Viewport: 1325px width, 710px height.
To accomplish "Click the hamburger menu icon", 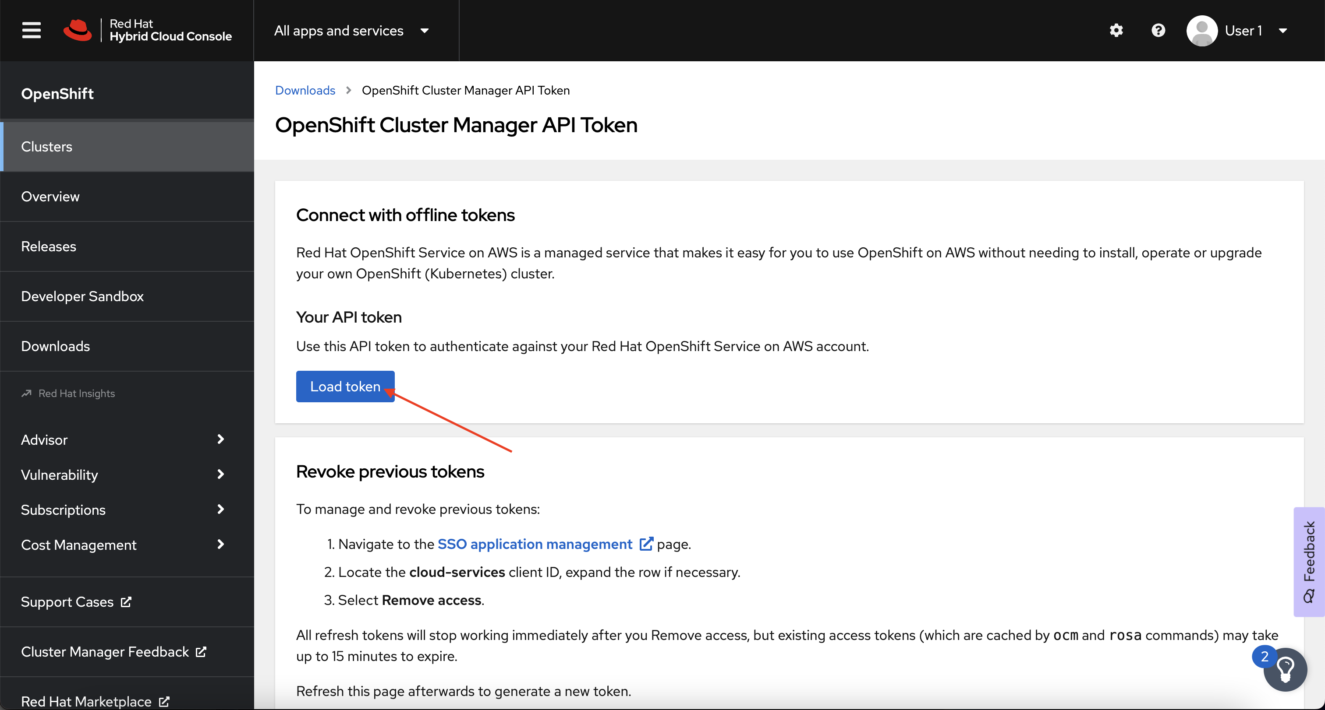I will [x=31, y=31].
